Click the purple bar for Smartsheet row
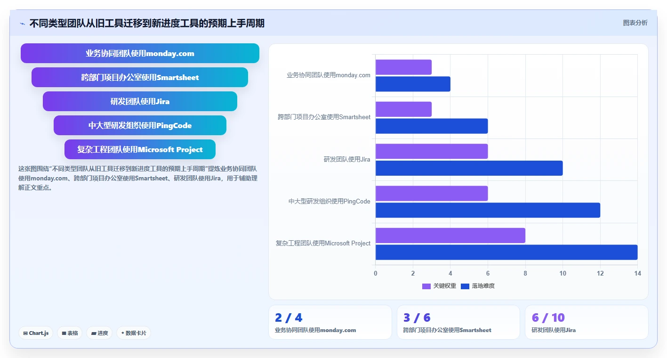Viewport: 667px width, 358px height. tap(403, 109)
